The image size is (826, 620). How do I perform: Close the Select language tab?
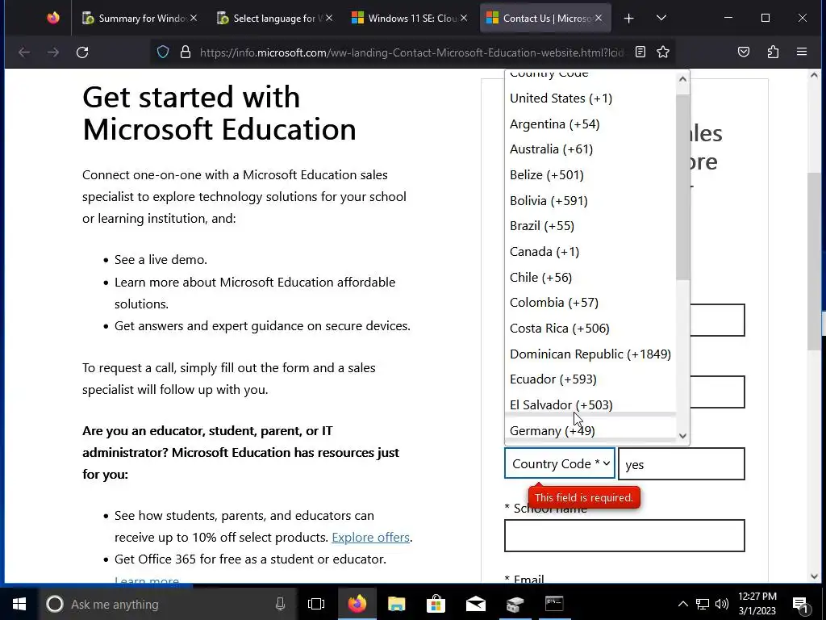click(x=329, y=18)
